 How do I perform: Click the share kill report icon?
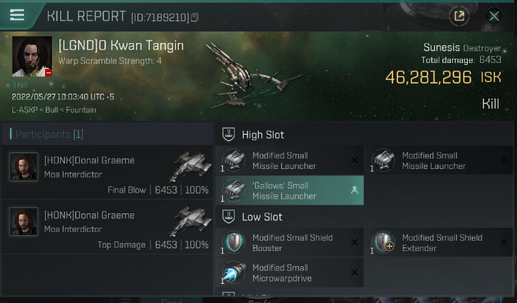(459, 16)
